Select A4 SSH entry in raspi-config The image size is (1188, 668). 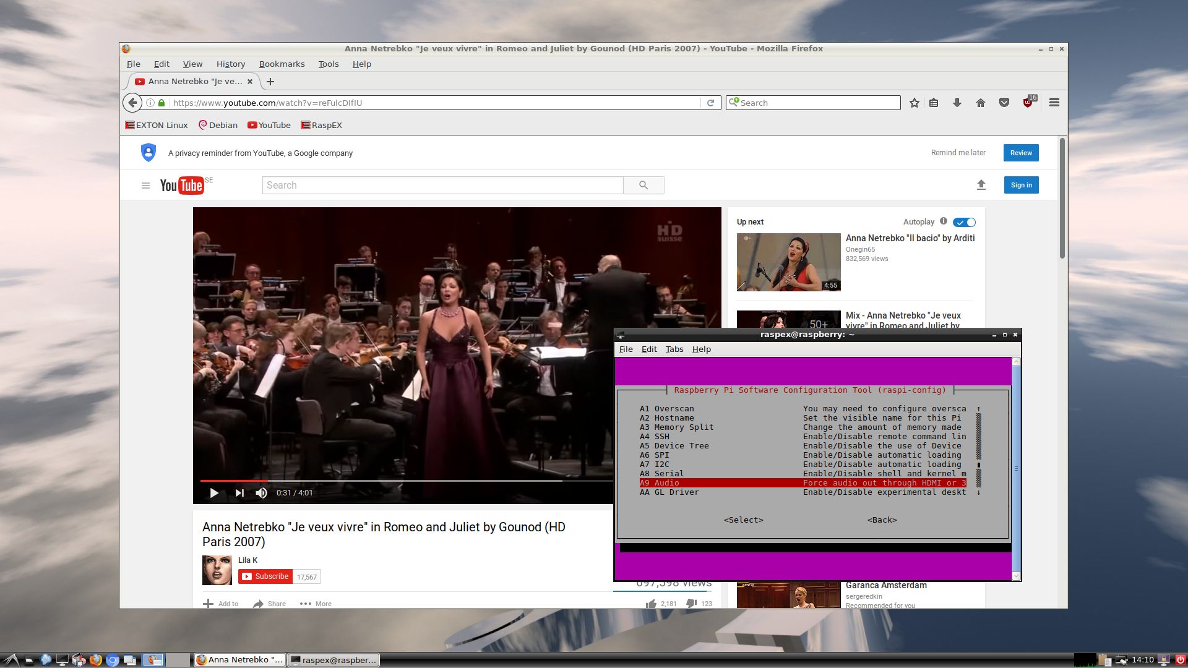coord(803,437)
